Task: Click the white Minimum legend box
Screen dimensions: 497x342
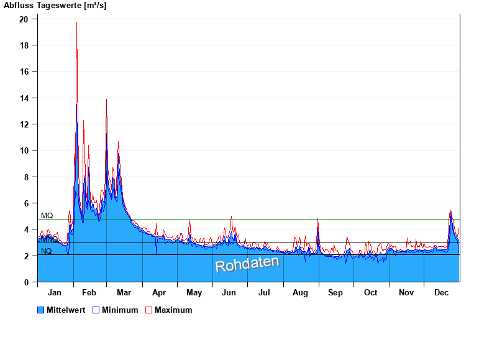Action: click(x=96, y=310)
